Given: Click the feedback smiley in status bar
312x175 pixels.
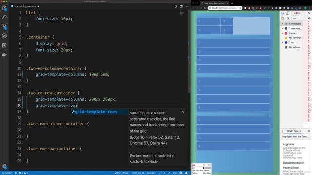Looking at the screenshot, I should coord(181,173).
